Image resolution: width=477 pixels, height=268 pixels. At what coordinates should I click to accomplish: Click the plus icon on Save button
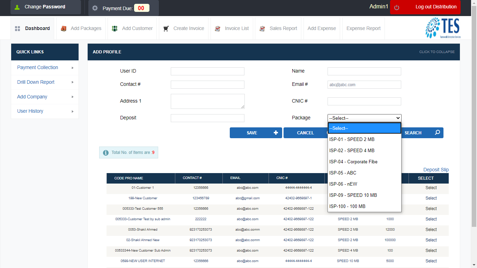pyautogui.click(x=276, y=133)
